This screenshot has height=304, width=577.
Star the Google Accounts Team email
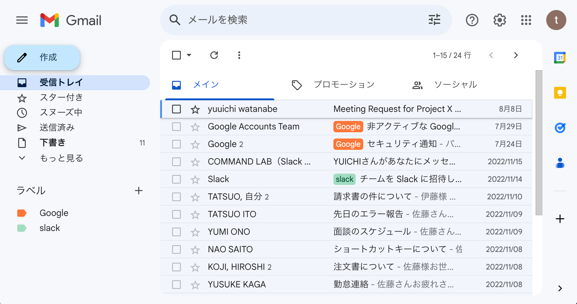click(195, 127)
